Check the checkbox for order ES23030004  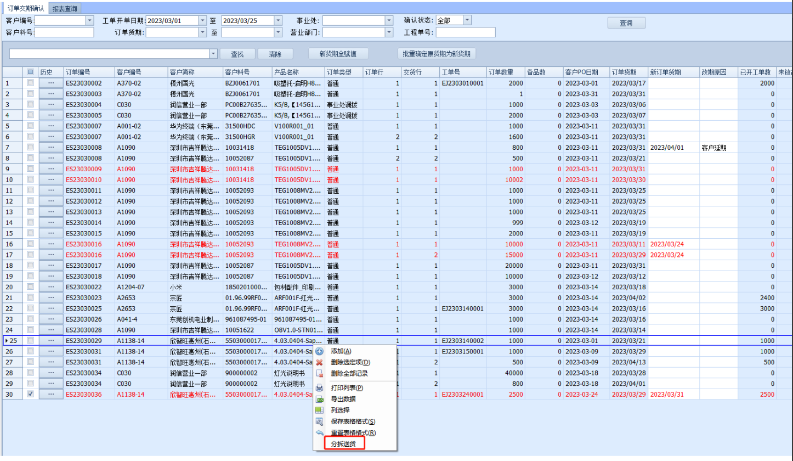point(31,104)
